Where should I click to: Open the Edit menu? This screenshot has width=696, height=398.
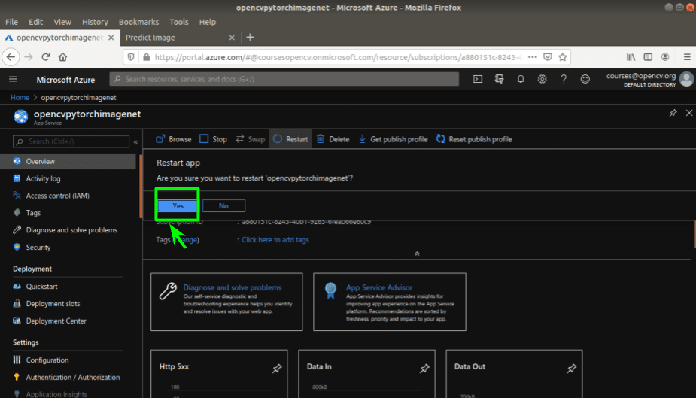35,22
